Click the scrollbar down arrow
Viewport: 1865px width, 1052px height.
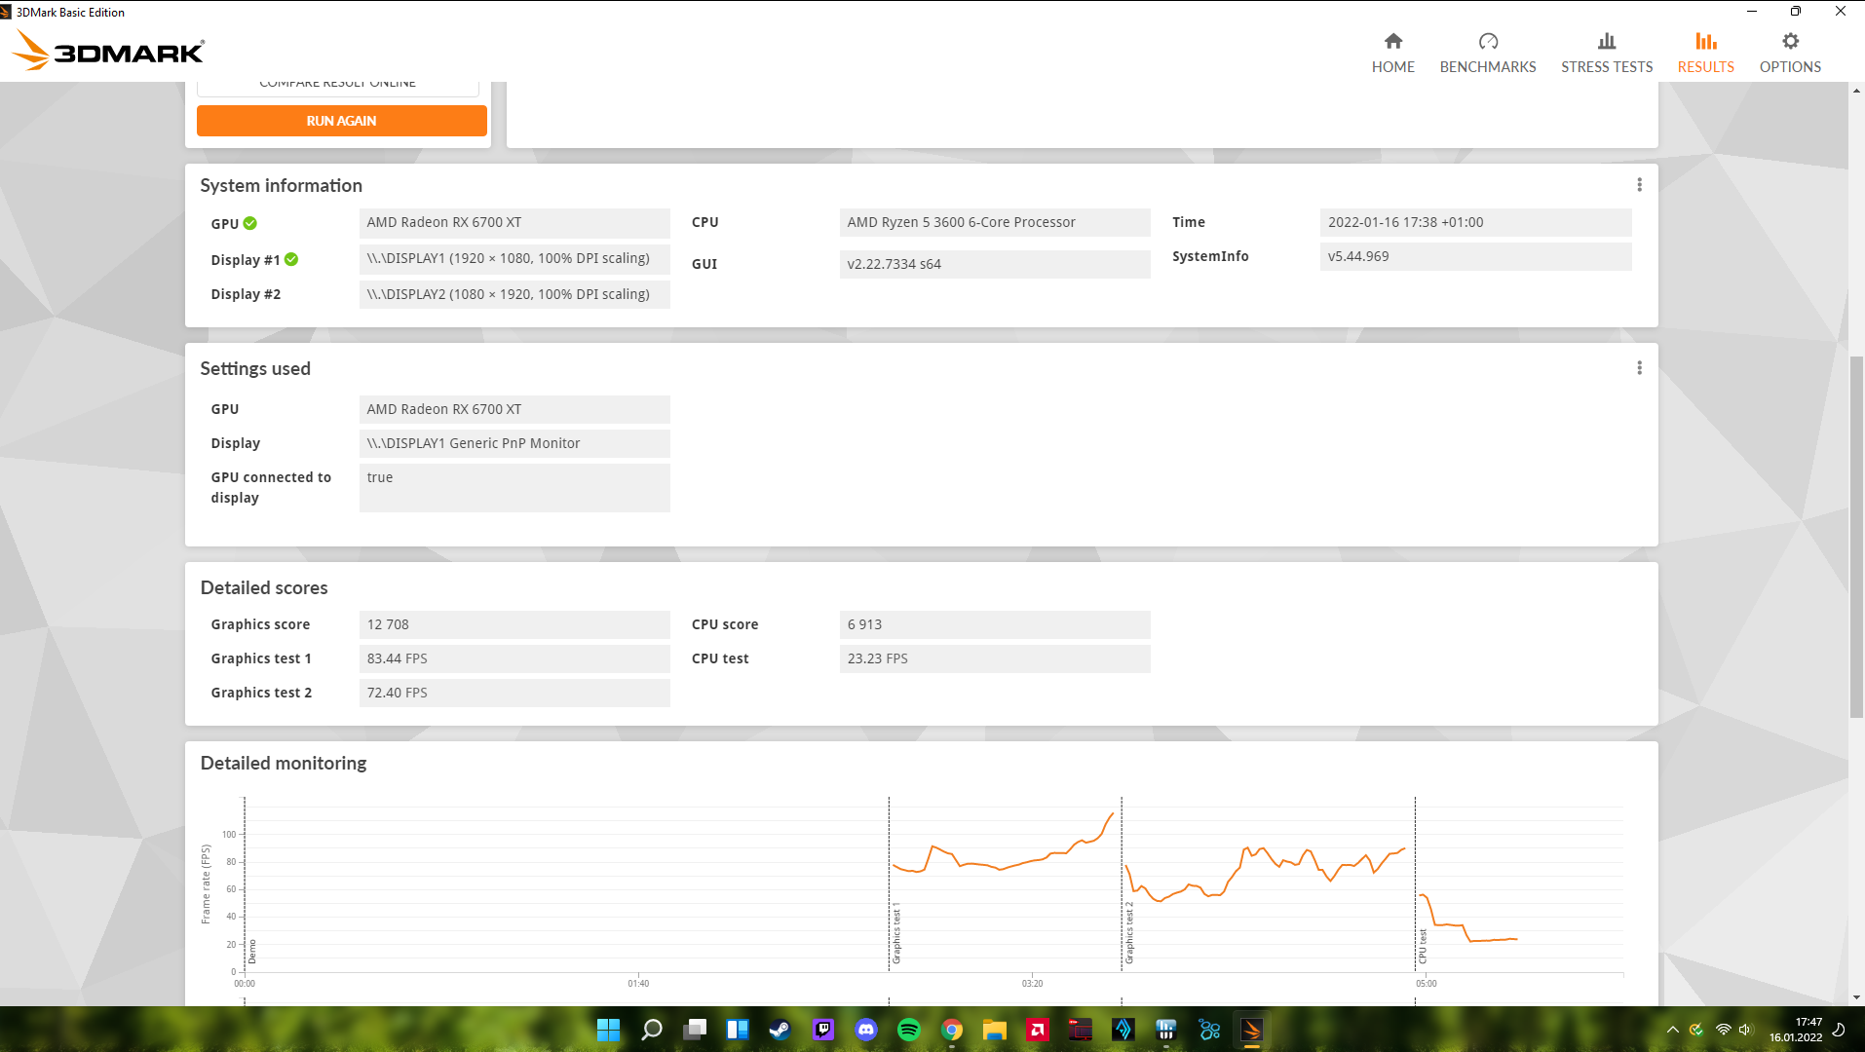(x=1856, y=997)
